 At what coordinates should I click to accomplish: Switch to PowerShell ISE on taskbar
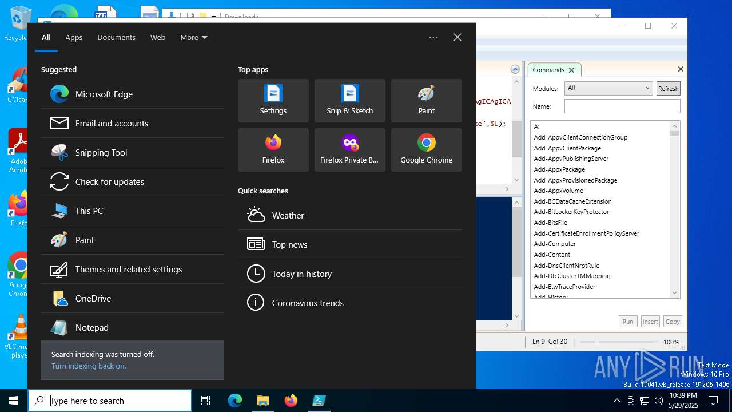pos(319,401)
